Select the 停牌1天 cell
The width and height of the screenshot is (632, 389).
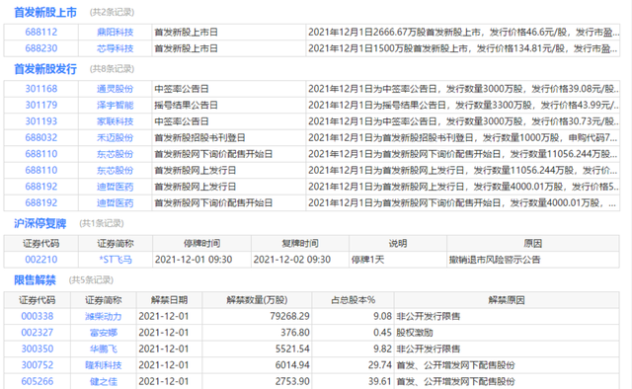pyautogui.click(x=398, y=260)
